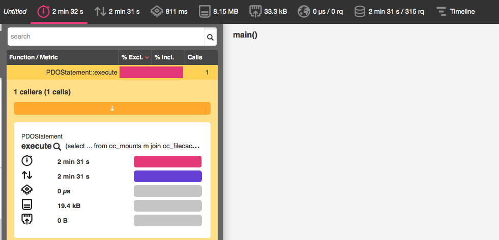Click the 0 µs CPU value

[64, 191]
